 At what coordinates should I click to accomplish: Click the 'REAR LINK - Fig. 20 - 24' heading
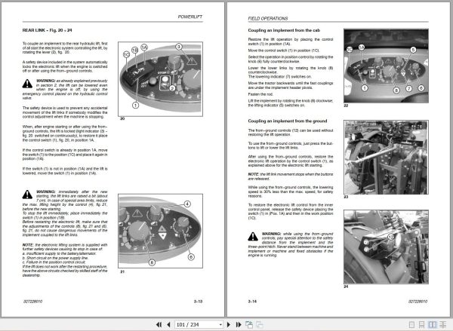point(47,30)
